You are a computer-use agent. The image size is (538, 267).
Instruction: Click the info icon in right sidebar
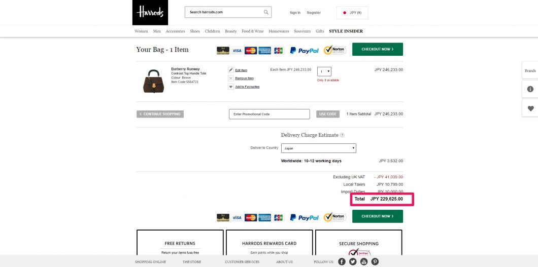(x=530, y=89)
